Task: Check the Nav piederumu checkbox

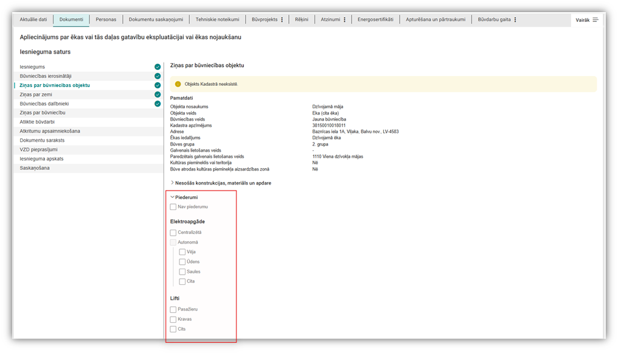Action: tap(173, 207)
